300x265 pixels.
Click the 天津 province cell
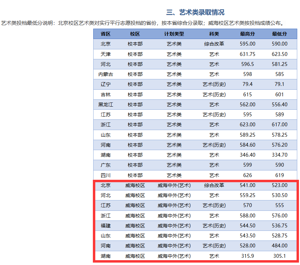106,54
